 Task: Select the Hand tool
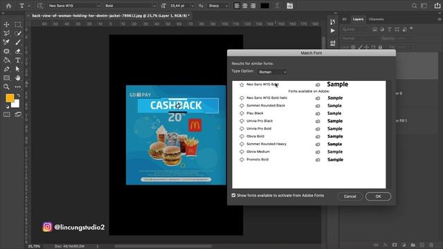tap(18, 77)
